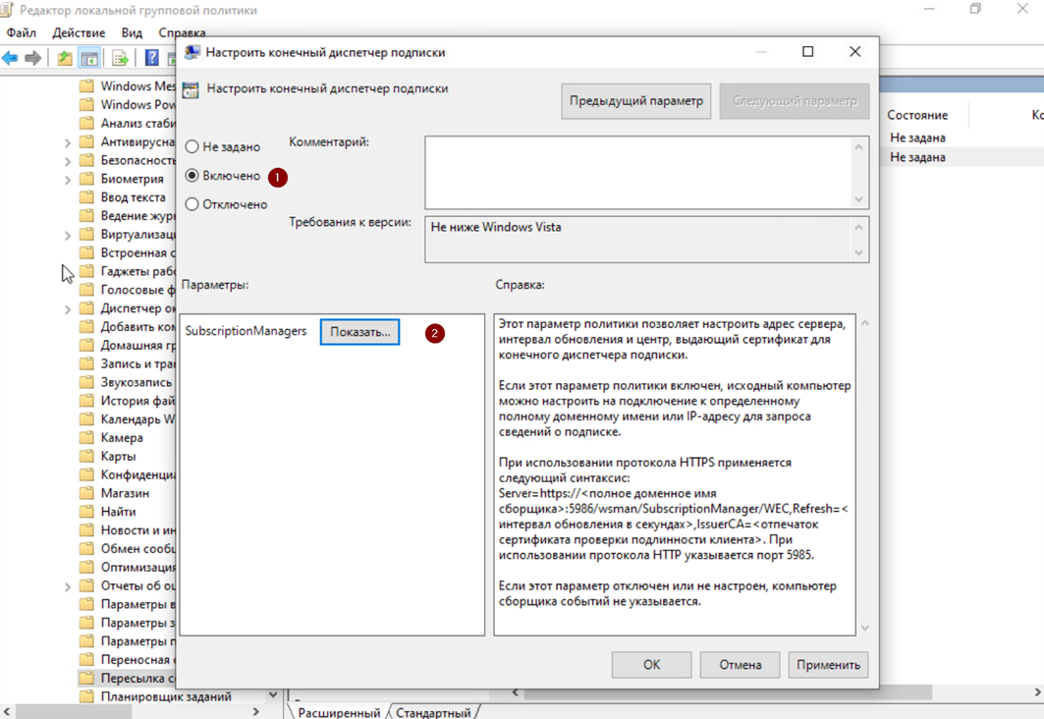Click the Планировщик заданий folder icon
Image resolution: width=1044 pixels, height=719 pixels.
point(86,696)
